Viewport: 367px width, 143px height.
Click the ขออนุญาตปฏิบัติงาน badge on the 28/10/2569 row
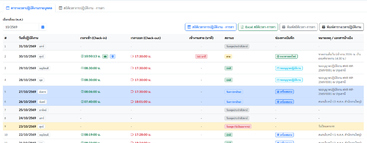pyautogui.click(x=289, y=80)
